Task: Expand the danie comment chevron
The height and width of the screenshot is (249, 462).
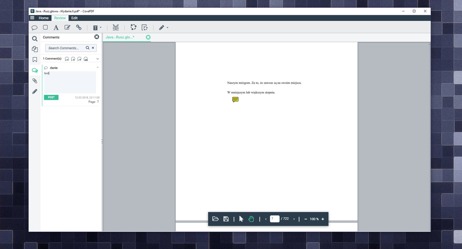Action: click(98, 67)
